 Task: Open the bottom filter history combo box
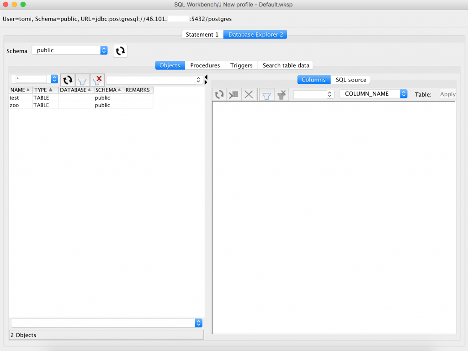tap(106, 323)
